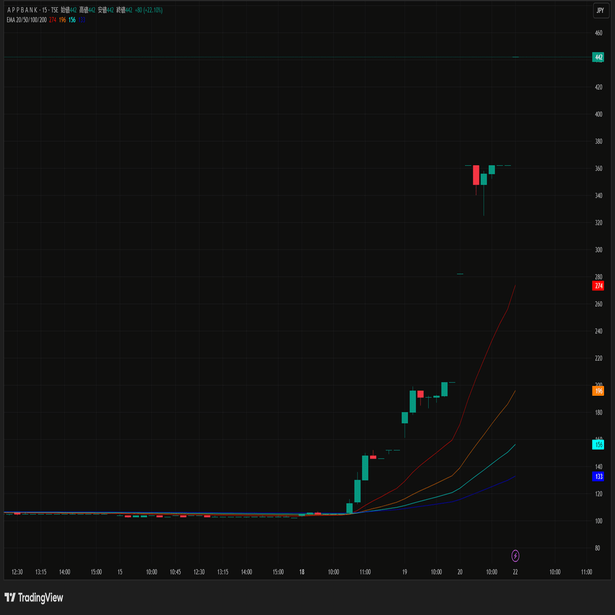Click the 安値 442 low value

tap(106, 10)
